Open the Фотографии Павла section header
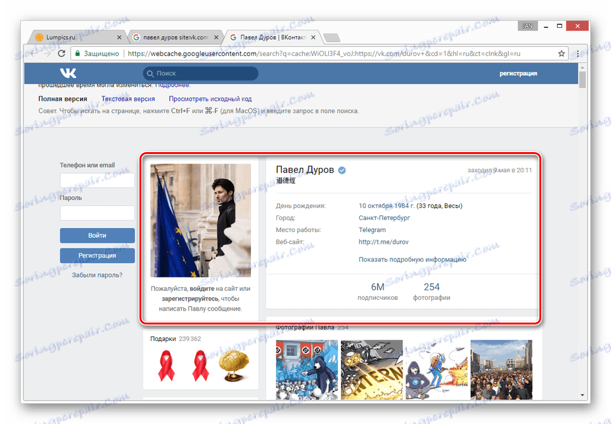 [305, 328]
